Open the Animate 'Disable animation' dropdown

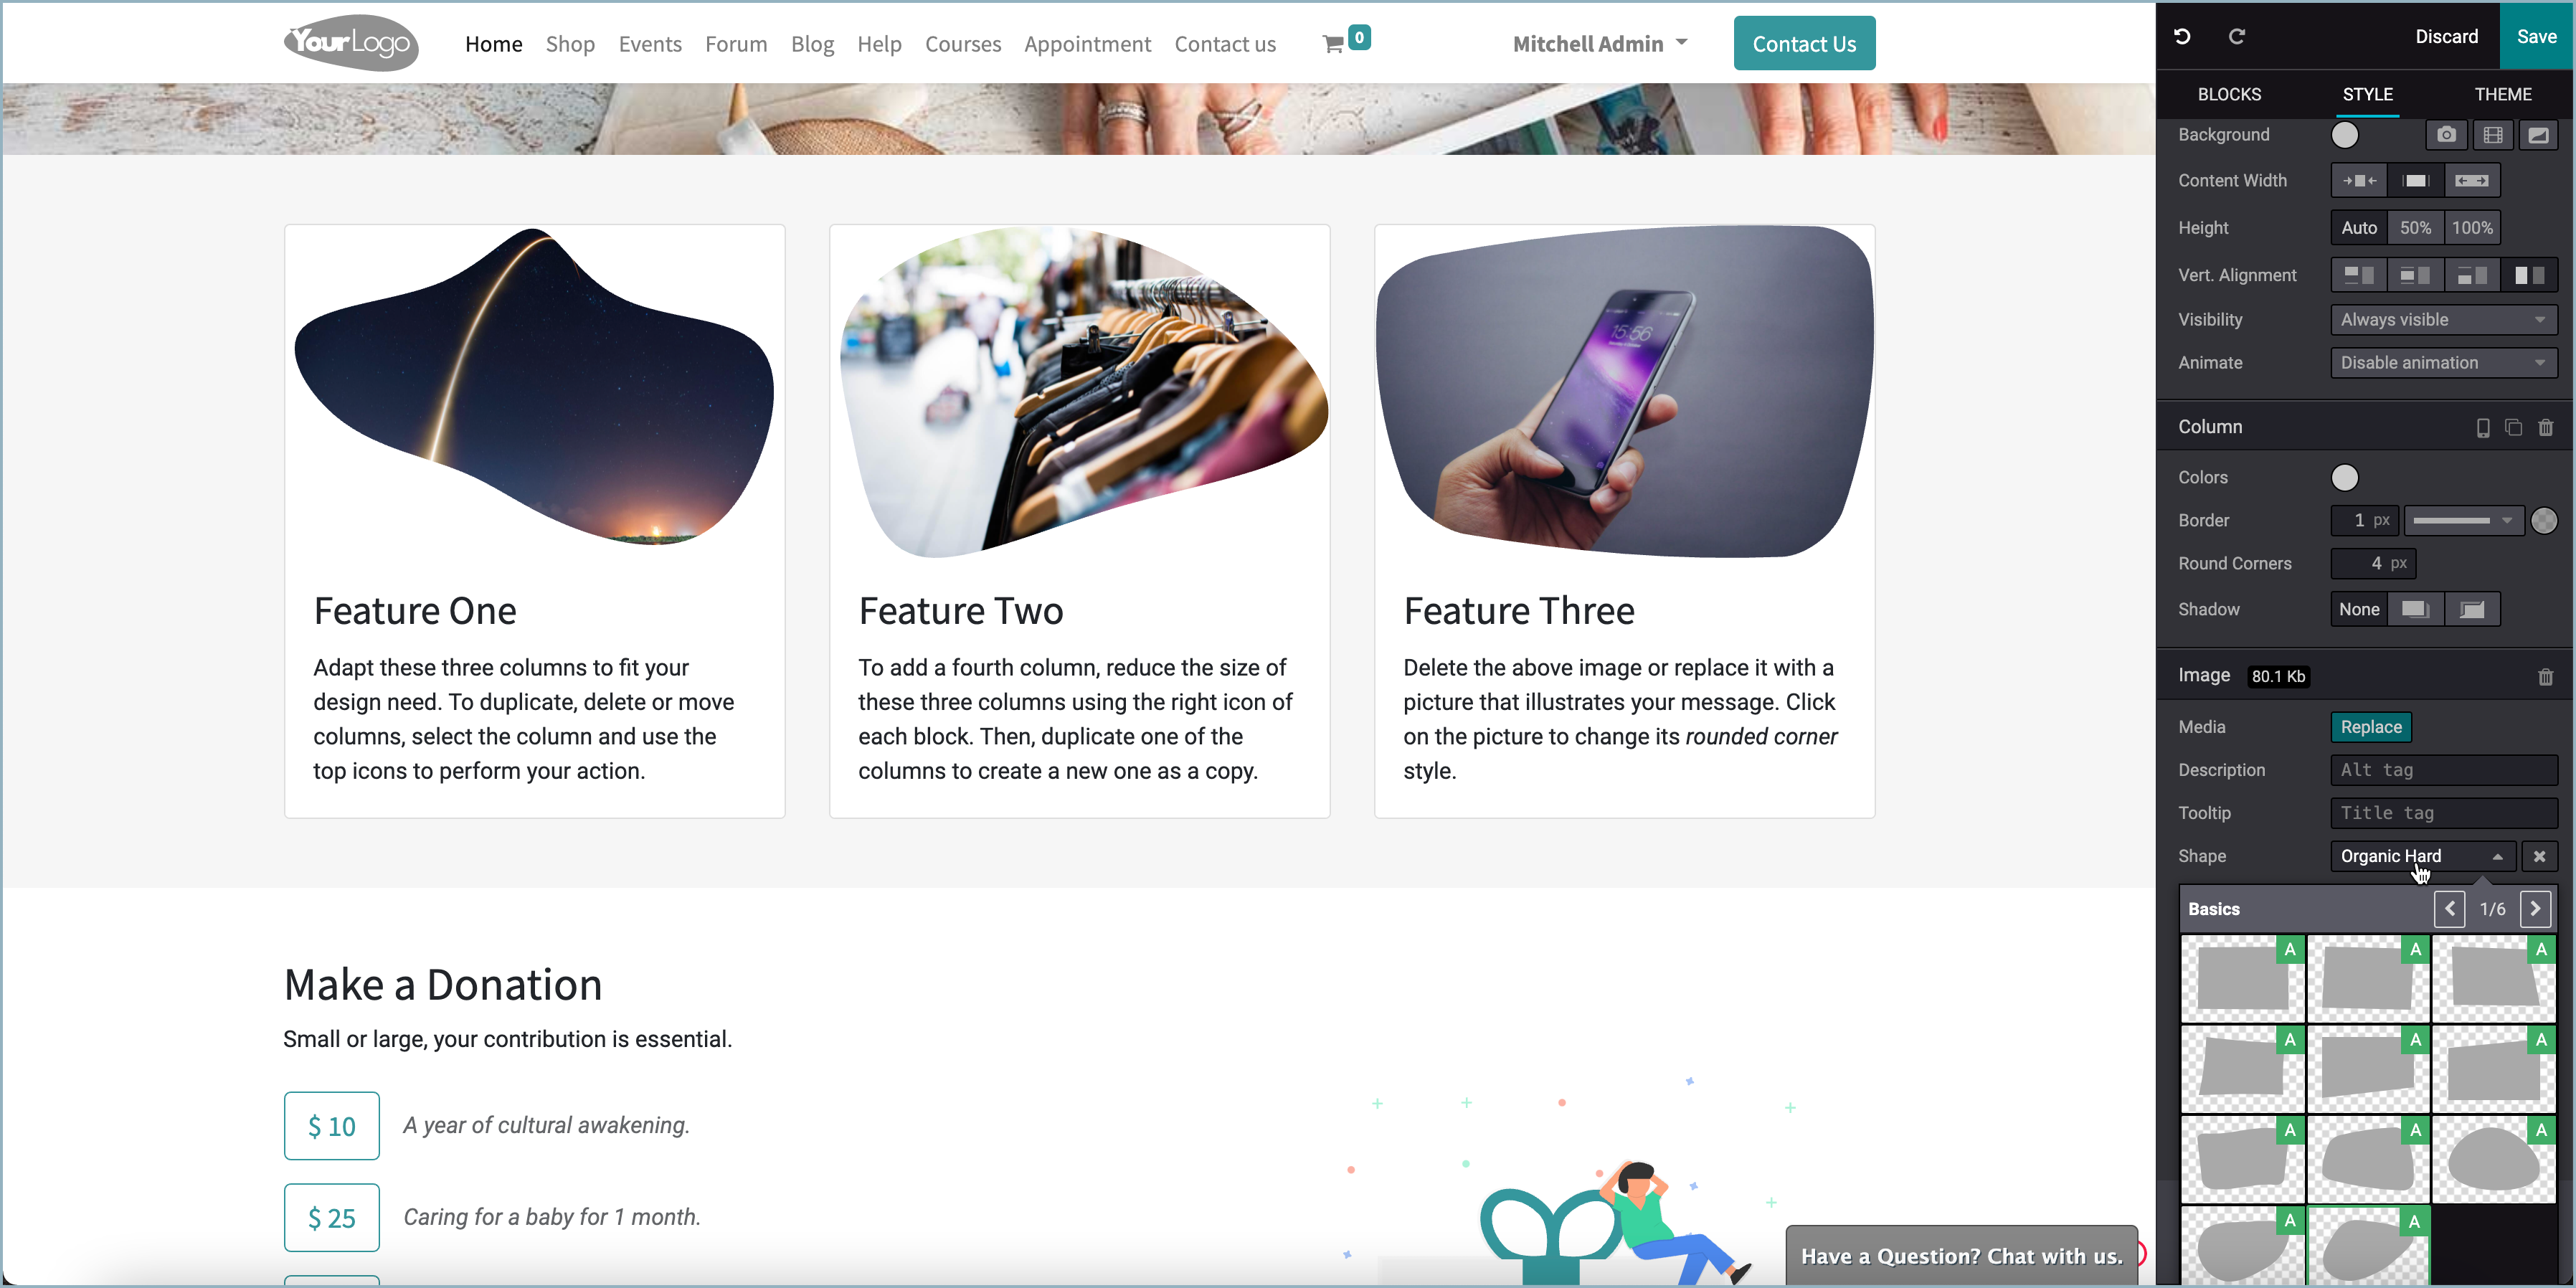pos(2443,363)
